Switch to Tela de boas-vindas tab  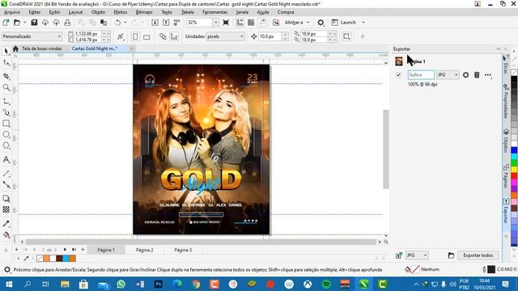tap(41, 48)
